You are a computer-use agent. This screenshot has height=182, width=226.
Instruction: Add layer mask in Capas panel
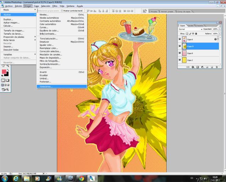(x=198, y=67)
